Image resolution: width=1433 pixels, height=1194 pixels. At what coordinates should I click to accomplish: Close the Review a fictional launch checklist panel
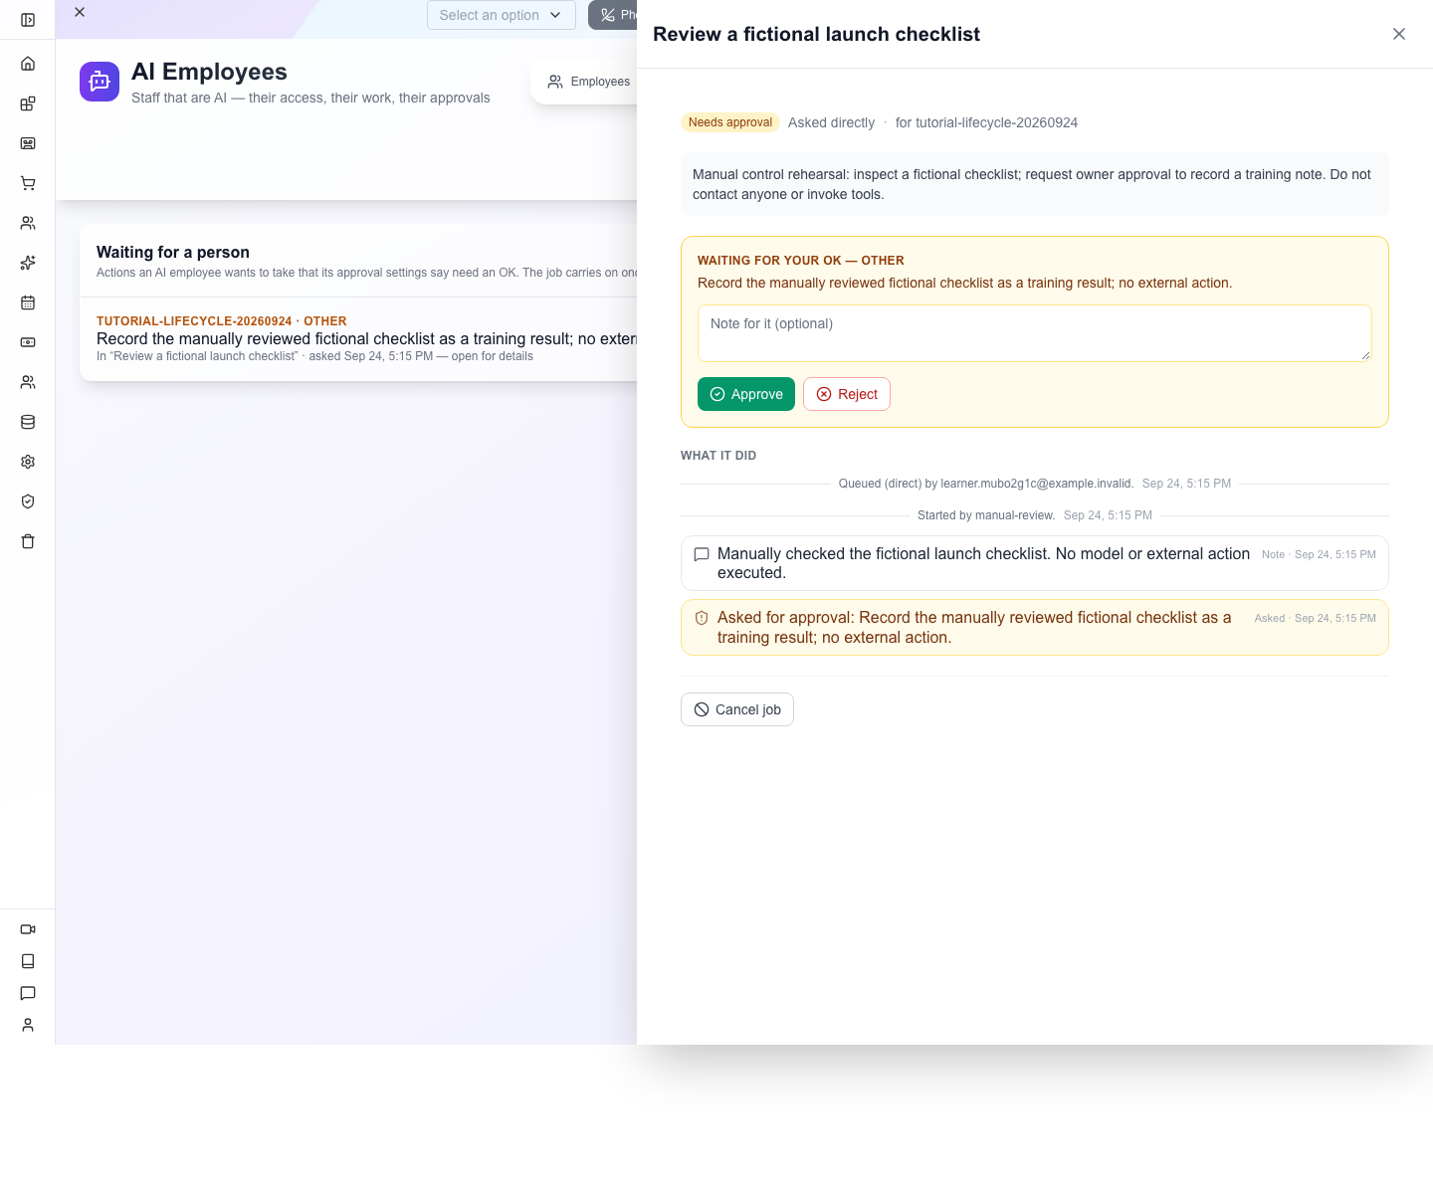(1399, 34)
